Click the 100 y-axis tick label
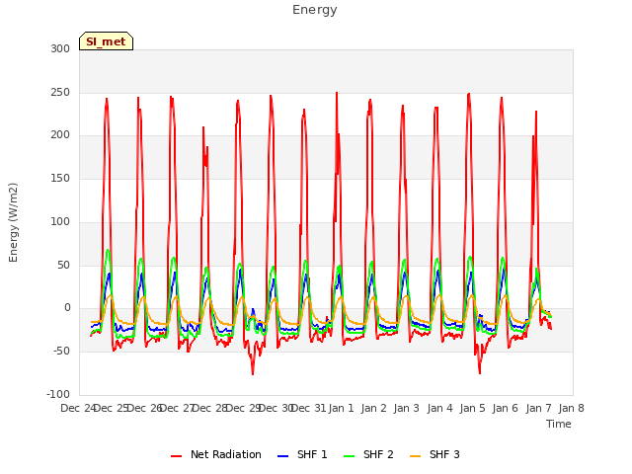632x474 pixels. pyautogui.click(x=60, y=221)
